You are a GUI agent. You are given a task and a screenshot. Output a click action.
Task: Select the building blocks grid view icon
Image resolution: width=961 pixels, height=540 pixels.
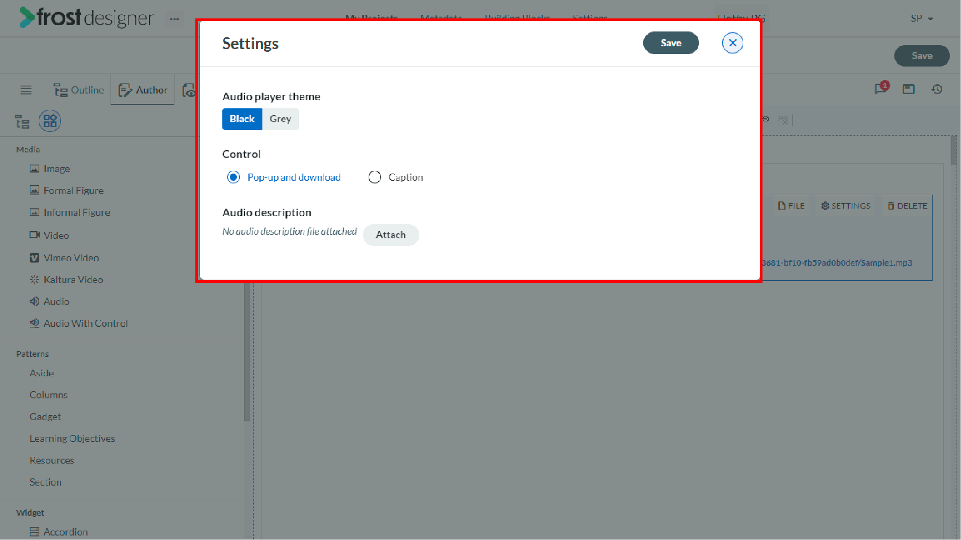pos(50,121)
